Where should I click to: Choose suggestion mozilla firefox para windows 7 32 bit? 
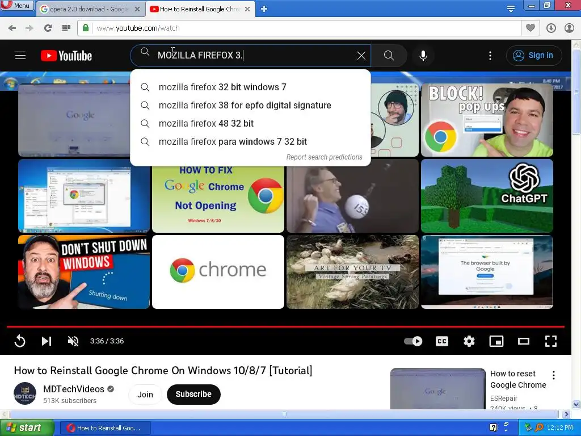[250, 141]
